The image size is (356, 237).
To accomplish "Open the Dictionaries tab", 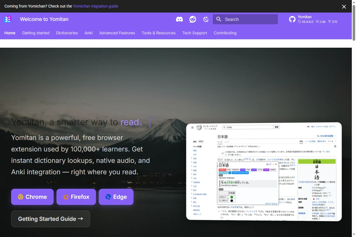I will [x=67, y=33].
